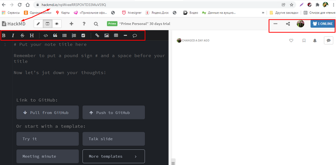Bookmark this note
This screenshot has height=165, width=336.
tap(304, 40)
